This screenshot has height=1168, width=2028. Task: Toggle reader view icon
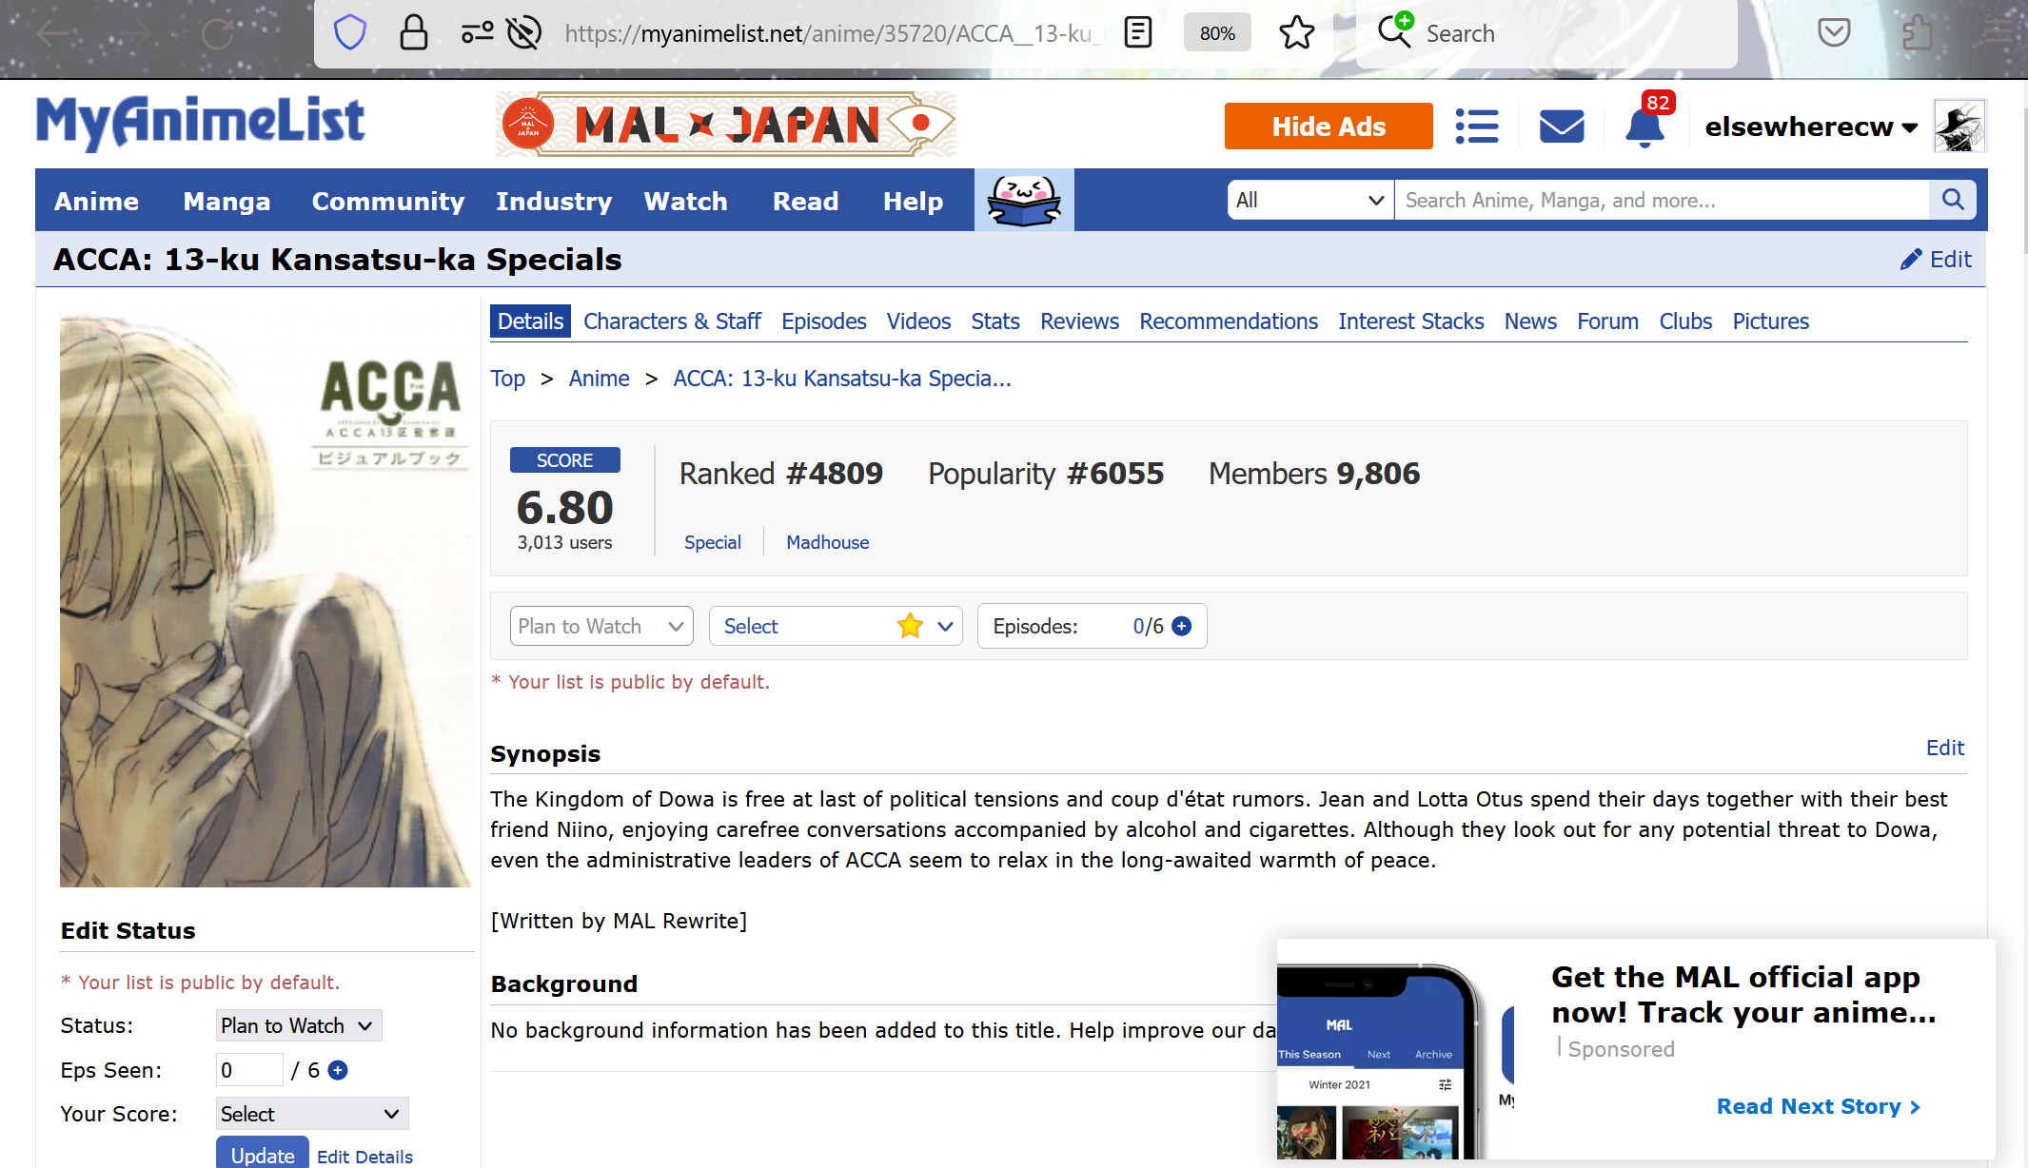1137,33
